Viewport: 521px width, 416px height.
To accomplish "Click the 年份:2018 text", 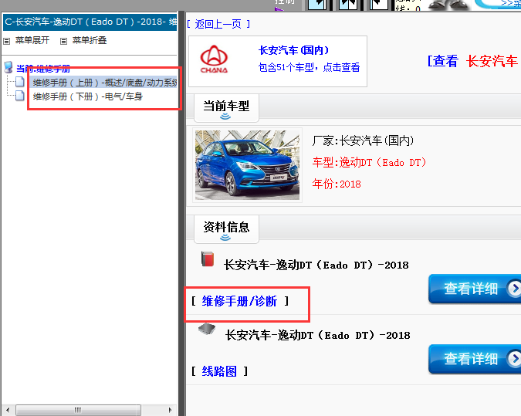I will (x=337, y=184).
